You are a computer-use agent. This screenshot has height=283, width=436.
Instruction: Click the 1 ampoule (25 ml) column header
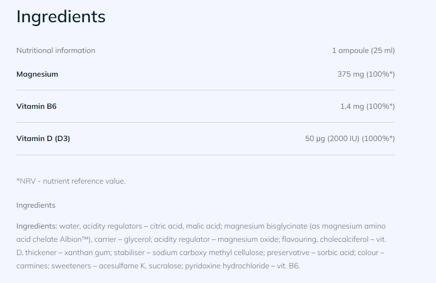(x=363, y=51)
